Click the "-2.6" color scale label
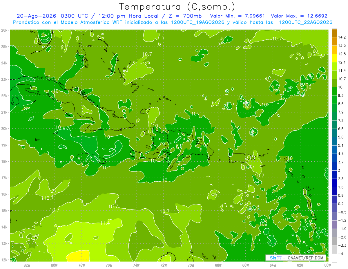This screenshot has height=269, width=348. [342, 237]
